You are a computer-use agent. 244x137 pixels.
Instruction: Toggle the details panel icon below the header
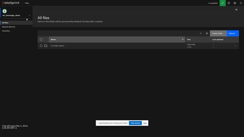pos(236,10)
